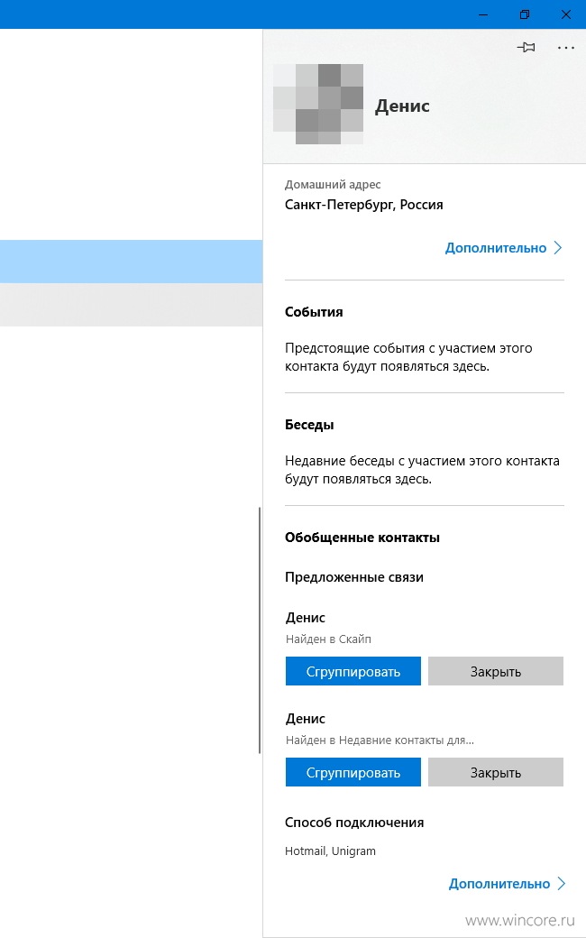
Task: Dismiss the Недавние контакты suggestion with Закрыть
Action: tap(496, 772)
